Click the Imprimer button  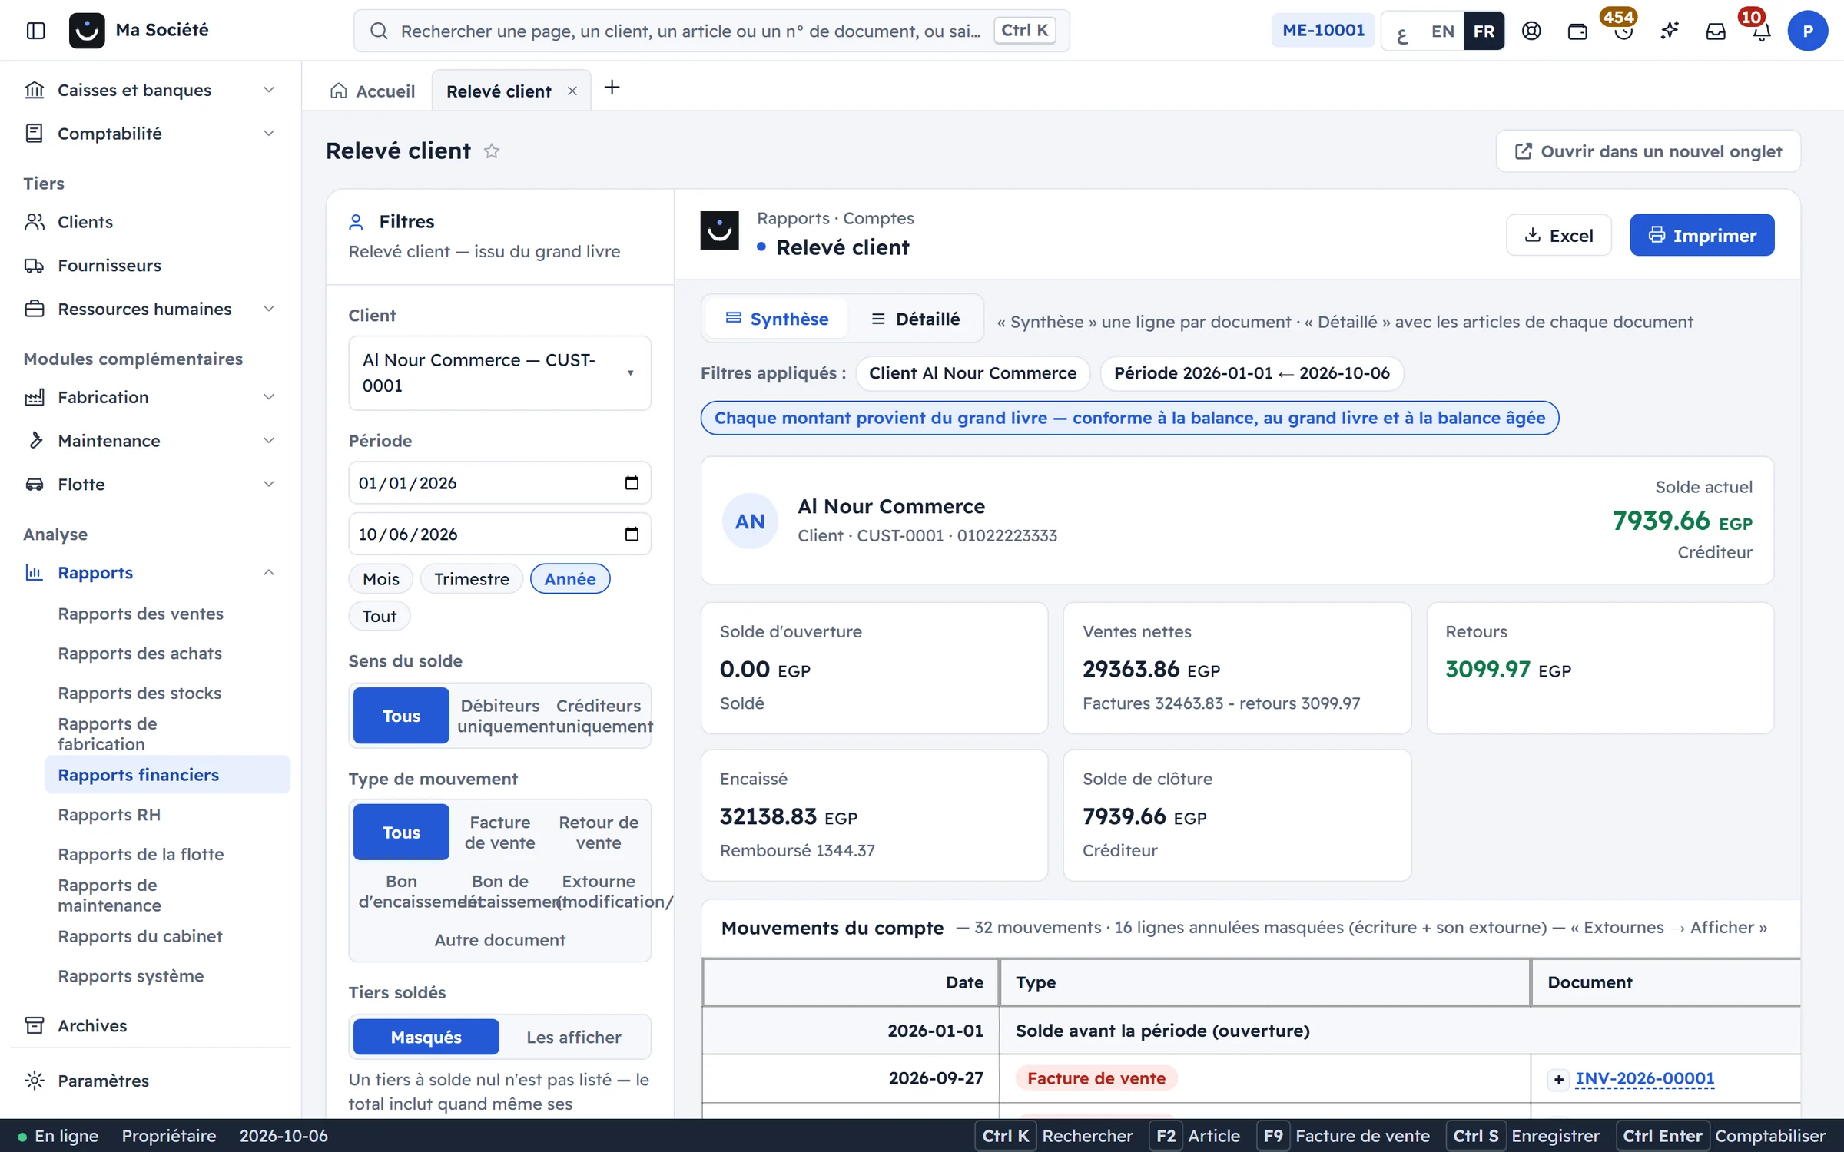[1702, 235]
